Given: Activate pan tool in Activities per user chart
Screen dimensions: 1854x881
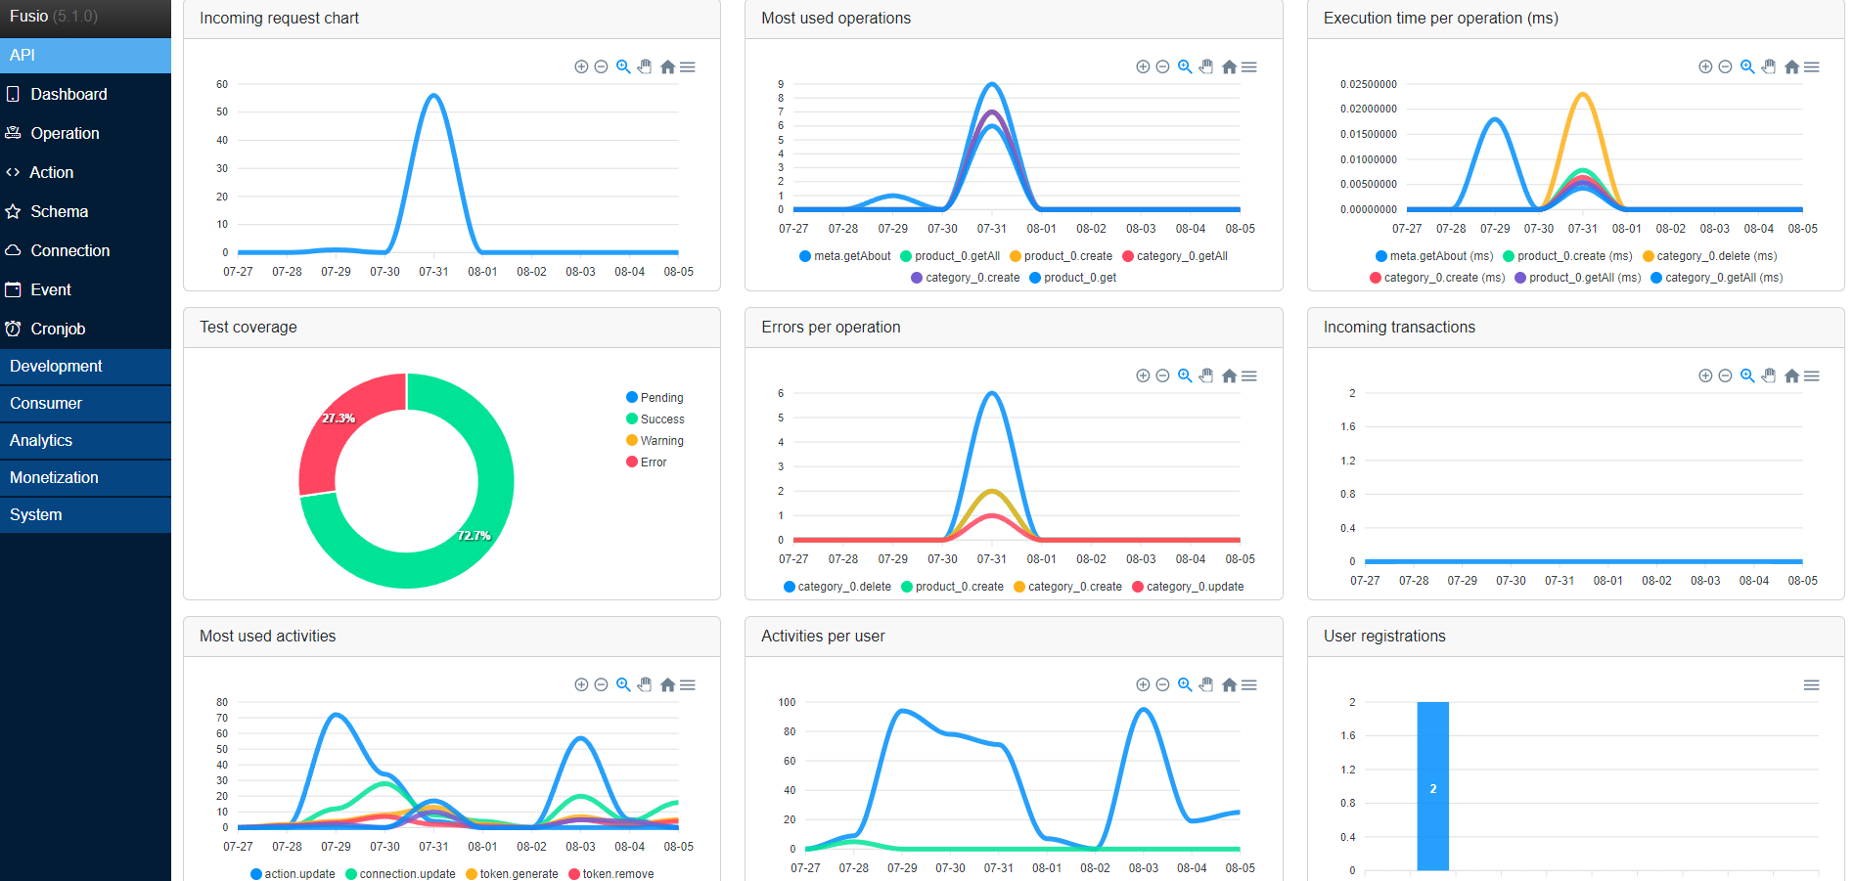Looking at the screenshot, I should tap(1206, 684).
